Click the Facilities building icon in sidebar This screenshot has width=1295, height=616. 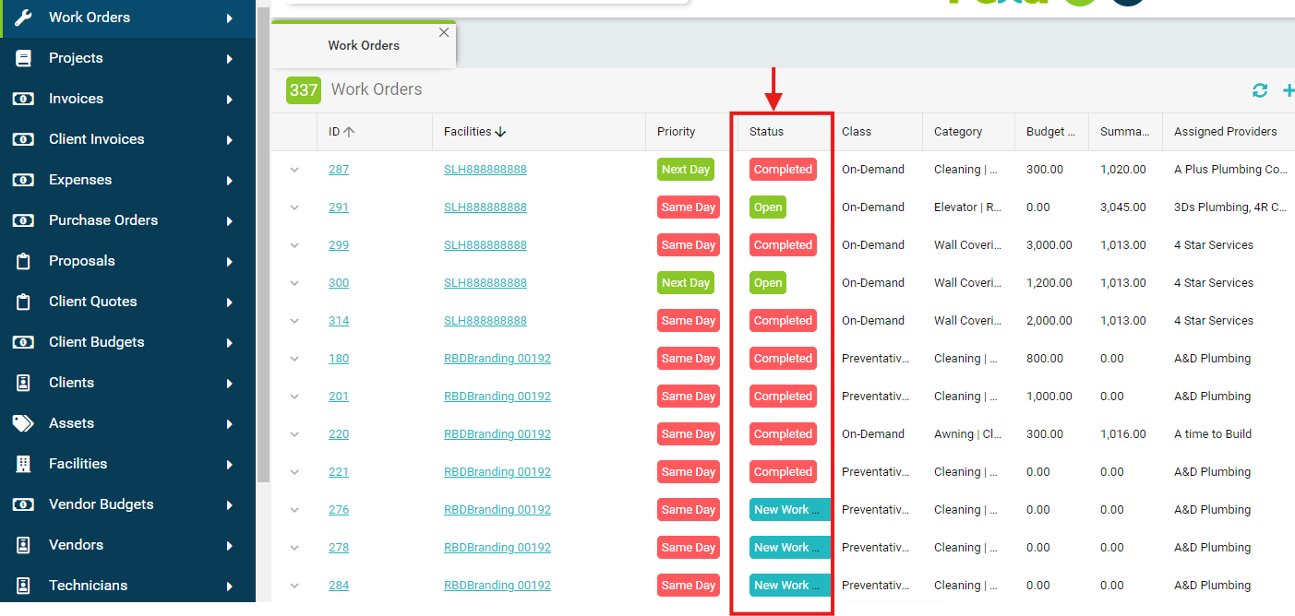pyautogui.click(x=23, y=464)
